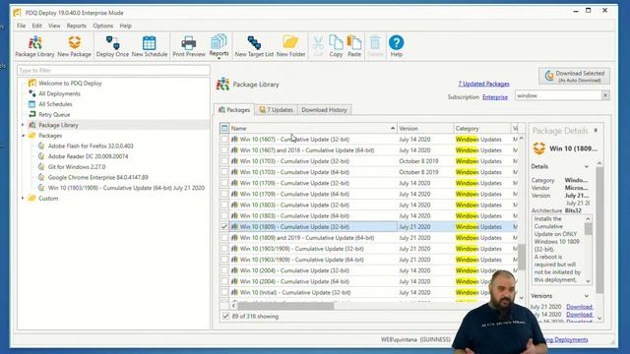This screenshot has width=630, height=354.
Task: Click the Cut scissors icon
Action: pyautogui.click(x=318, y=46)
